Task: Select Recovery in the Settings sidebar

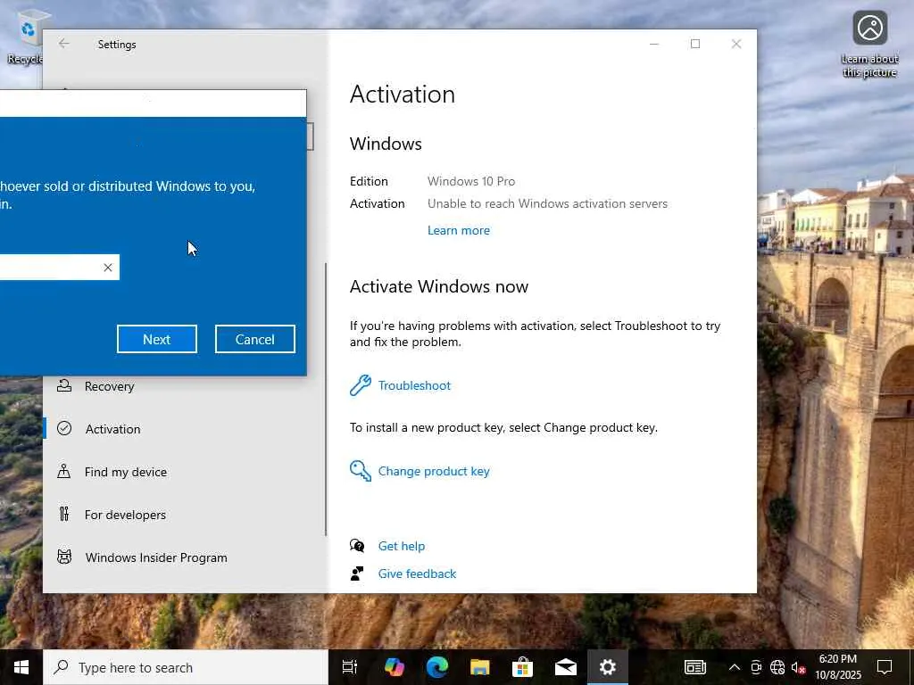Action: 110,386
